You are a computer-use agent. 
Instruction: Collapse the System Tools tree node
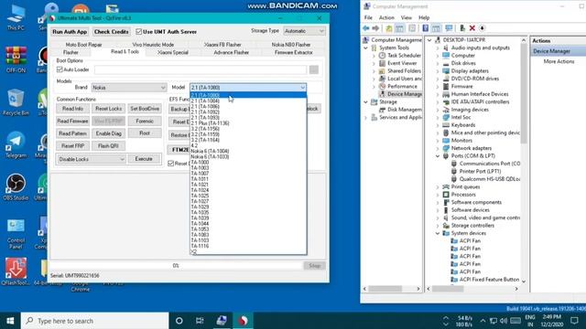366,48
